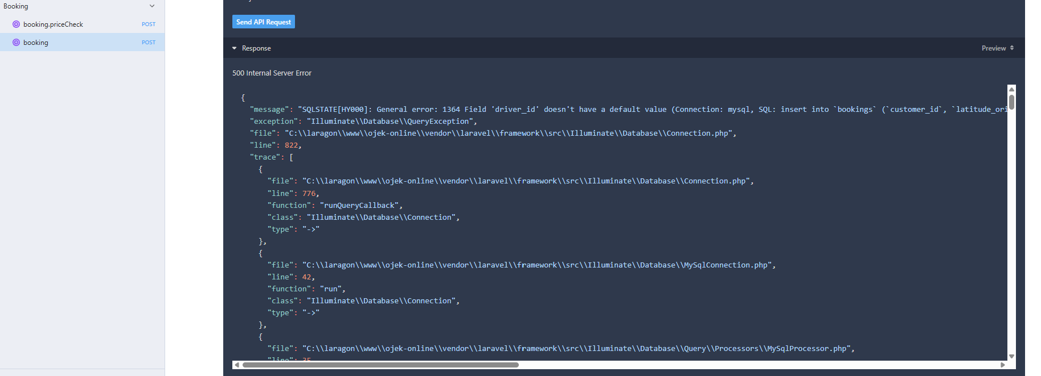1041x376 pixels.
Task: Click horizontal scrollbar right arrow
Action: [x=1002, y=365]
